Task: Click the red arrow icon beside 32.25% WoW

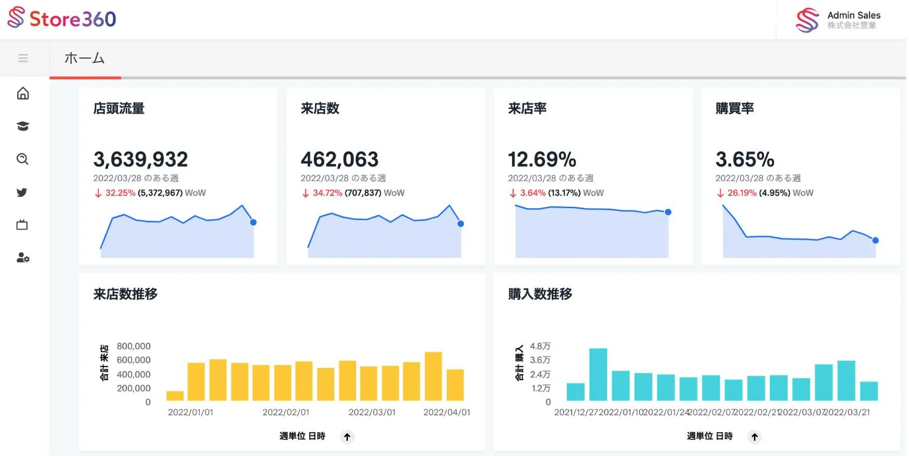Action: tap(98, 192)
